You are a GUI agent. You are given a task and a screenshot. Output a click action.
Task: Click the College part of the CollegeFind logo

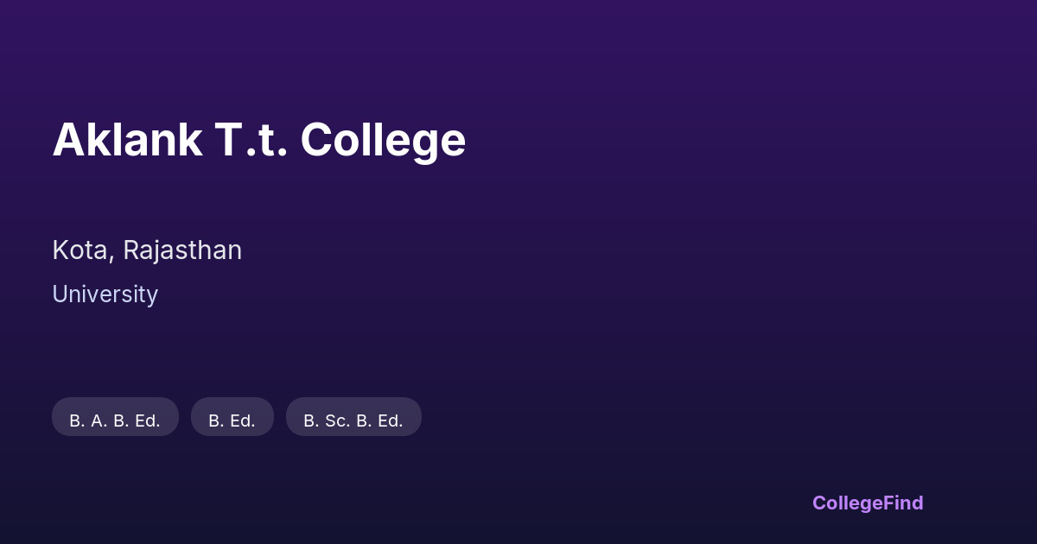848,503
